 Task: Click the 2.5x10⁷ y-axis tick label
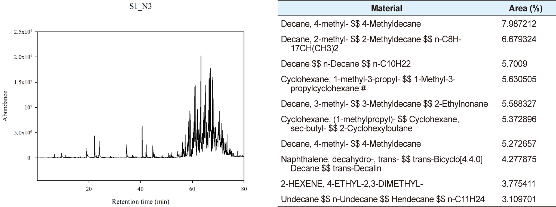coord(23,32)
